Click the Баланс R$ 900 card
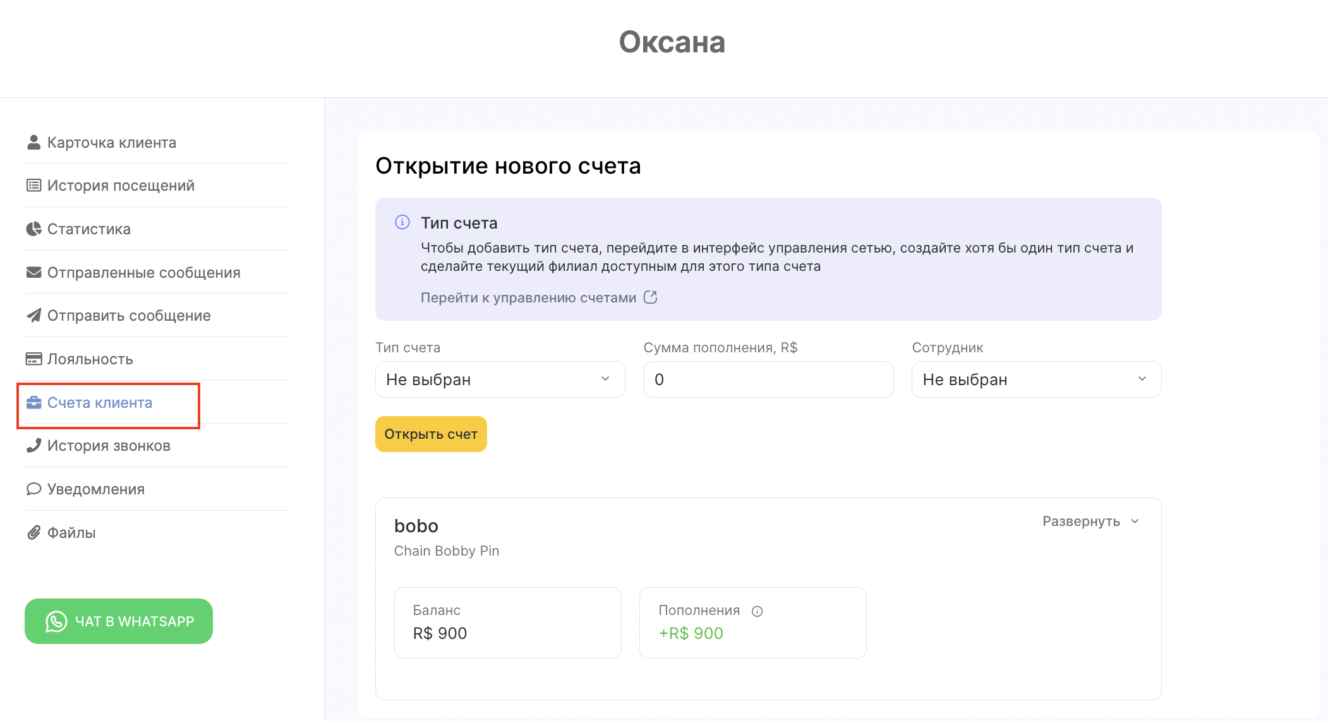1328x721 pixels. [507, 623]
